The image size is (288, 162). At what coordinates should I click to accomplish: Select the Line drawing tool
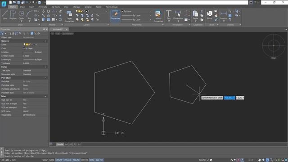5,15
